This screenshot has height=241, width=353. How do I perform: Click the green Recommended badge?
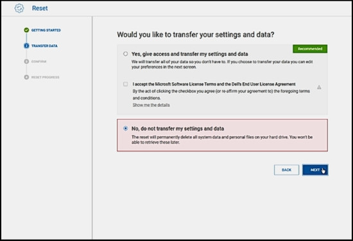(x=310, y=49)
